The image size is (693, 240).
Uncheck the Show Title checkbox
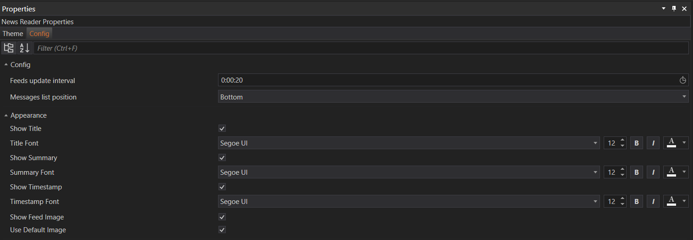click(222, 129)
